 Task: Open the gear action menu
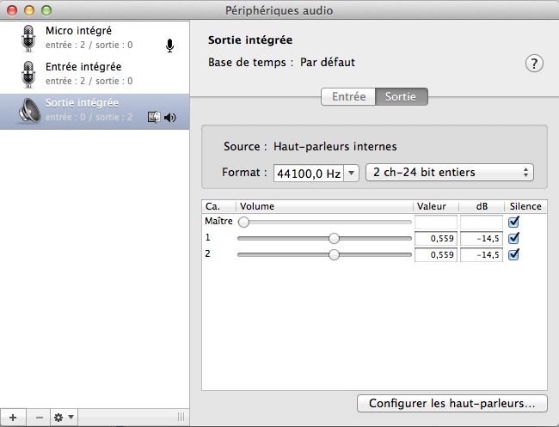click(64, 417)
